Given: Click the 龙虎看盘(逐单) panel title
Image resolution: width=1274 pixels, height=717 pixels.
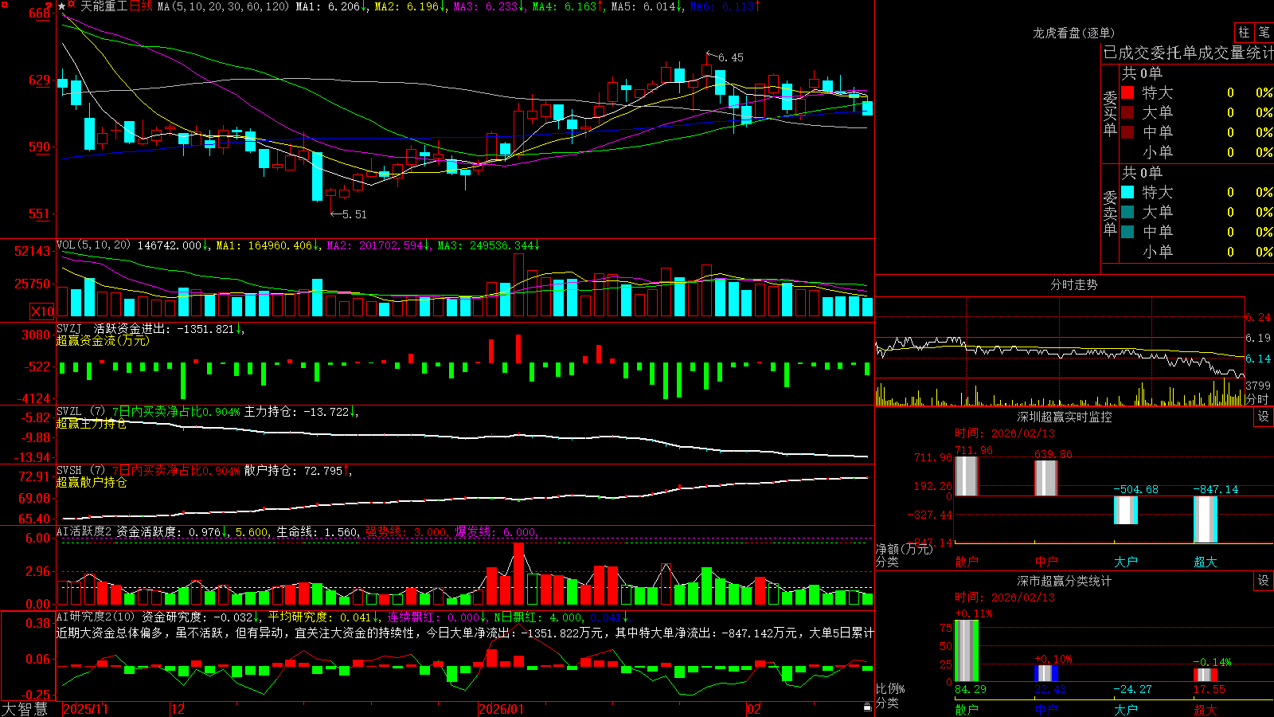Looking at the screenshot, I should (x=1074, y=33).
